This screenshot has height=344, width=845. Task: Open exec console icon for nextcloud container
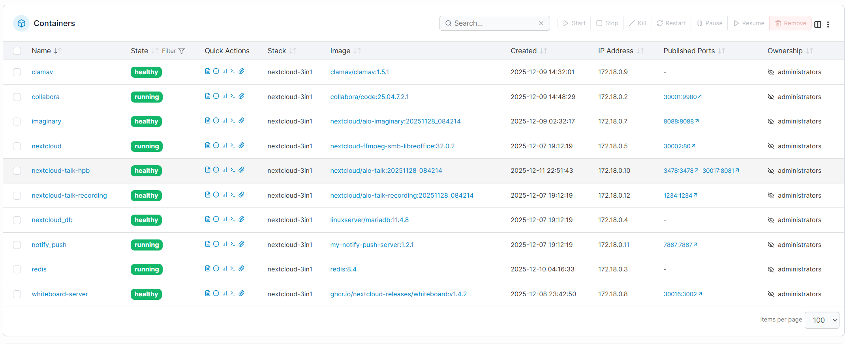click(x=233, y=146)
